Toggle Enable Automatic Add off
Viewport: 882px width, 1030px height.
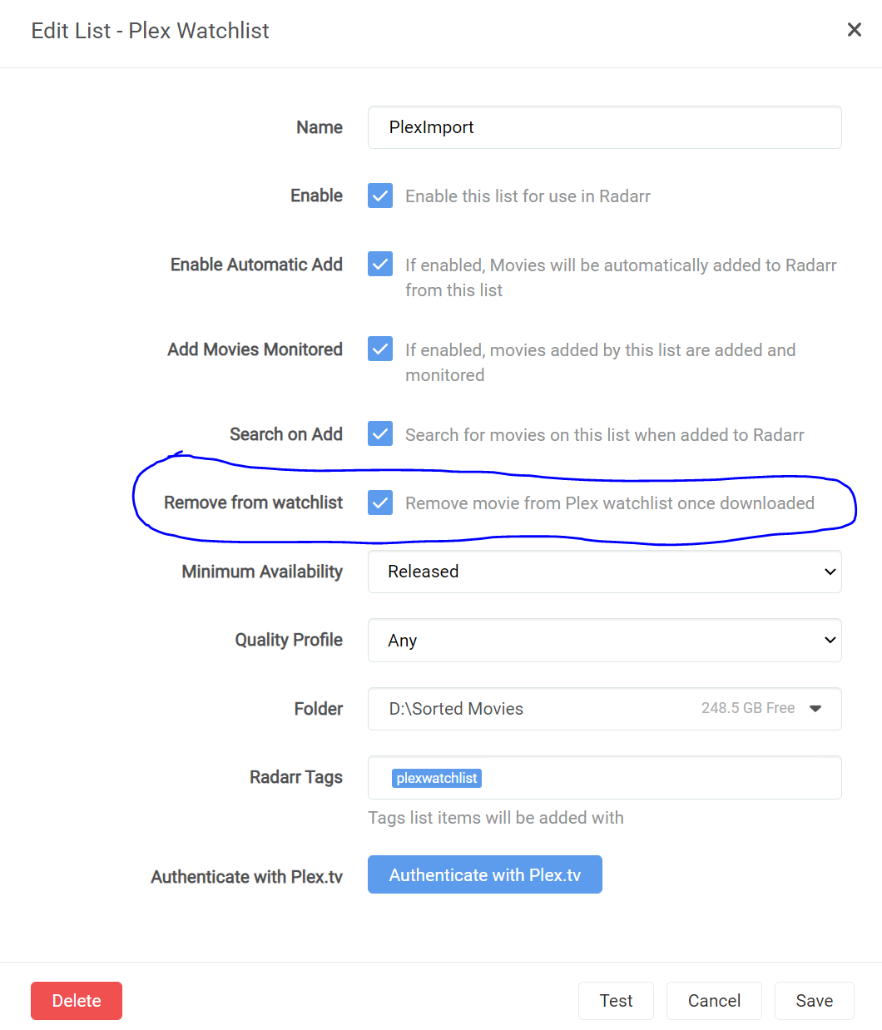coord(379,264)
